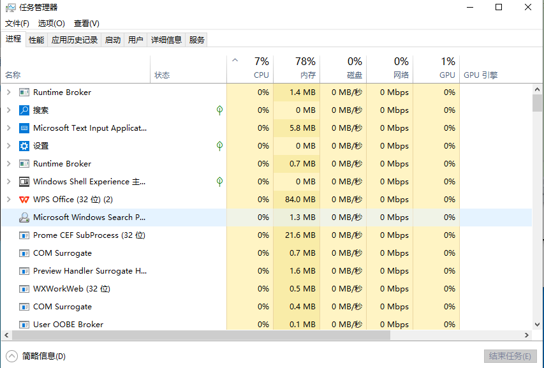Expand the WPS Office process group
Viewport: 544px width, 368px height.
8,200
